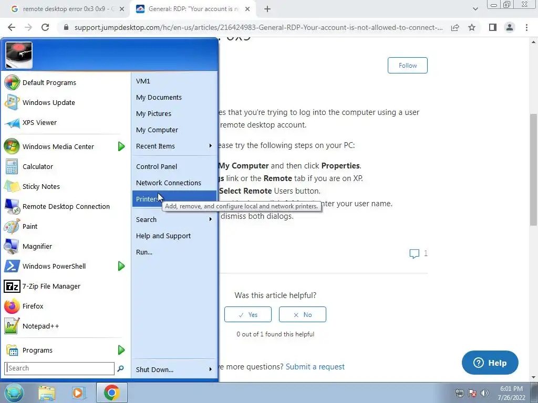Screen dimensions: 538x403
Task: Close the Jump Desktop General RDP tab
Action: point(247,9)
